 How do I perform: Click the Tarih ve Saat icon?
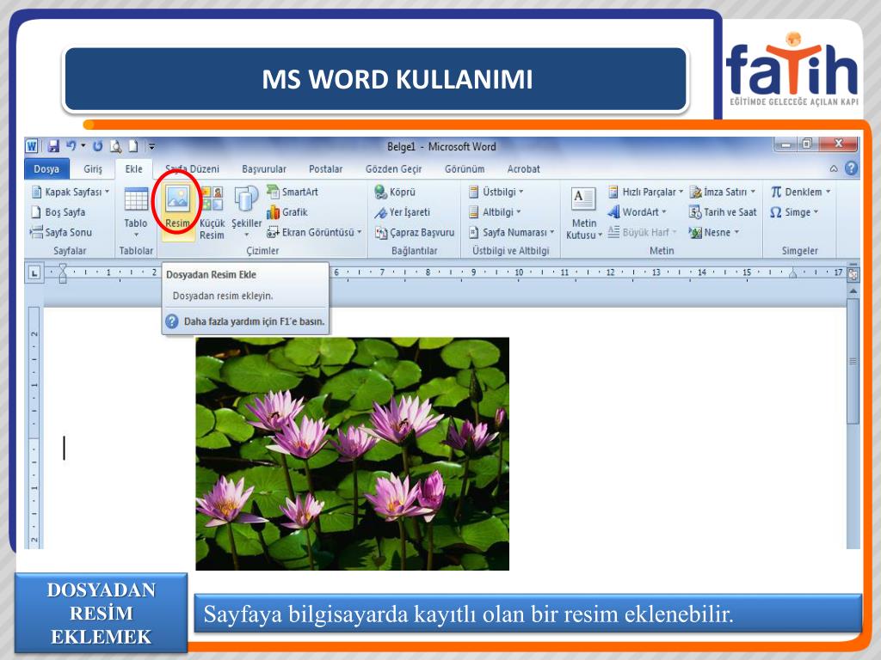pos(695,212)
